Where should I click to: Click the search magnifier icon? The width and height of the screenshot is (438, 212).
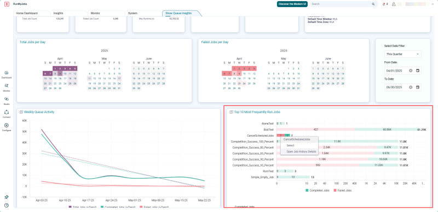click(x=373, y=4)
